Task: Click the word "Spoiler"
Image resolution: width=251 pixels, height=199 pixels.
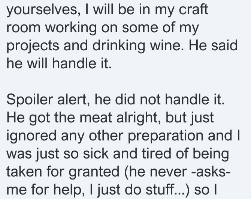Action: pyautogui.click(x=30, y=101)
